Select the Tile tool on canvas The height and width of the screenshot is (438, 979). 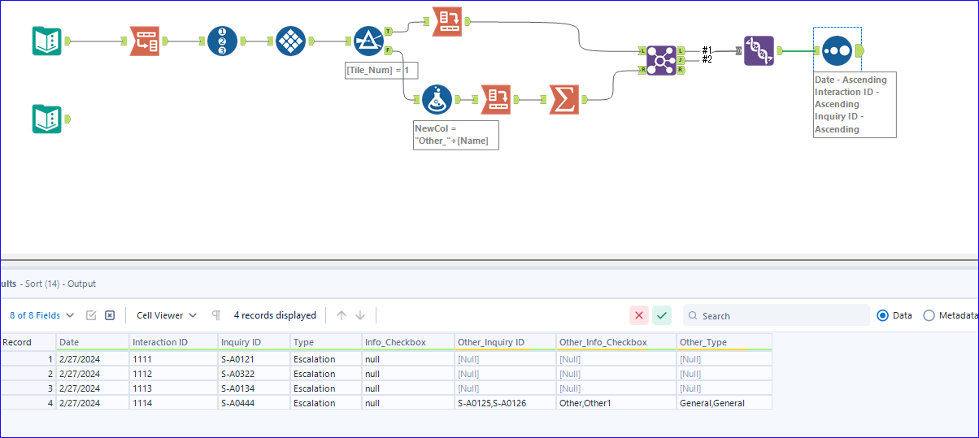tap(290, 41)
